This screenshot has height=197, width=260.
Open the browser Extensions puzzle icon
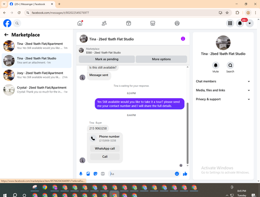[x=237, y=12]
